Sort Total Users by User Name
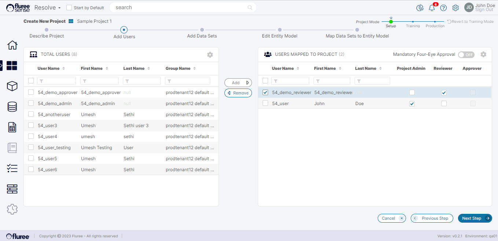The height and width of the screenshot is (241, 498). tap(63, 69)
